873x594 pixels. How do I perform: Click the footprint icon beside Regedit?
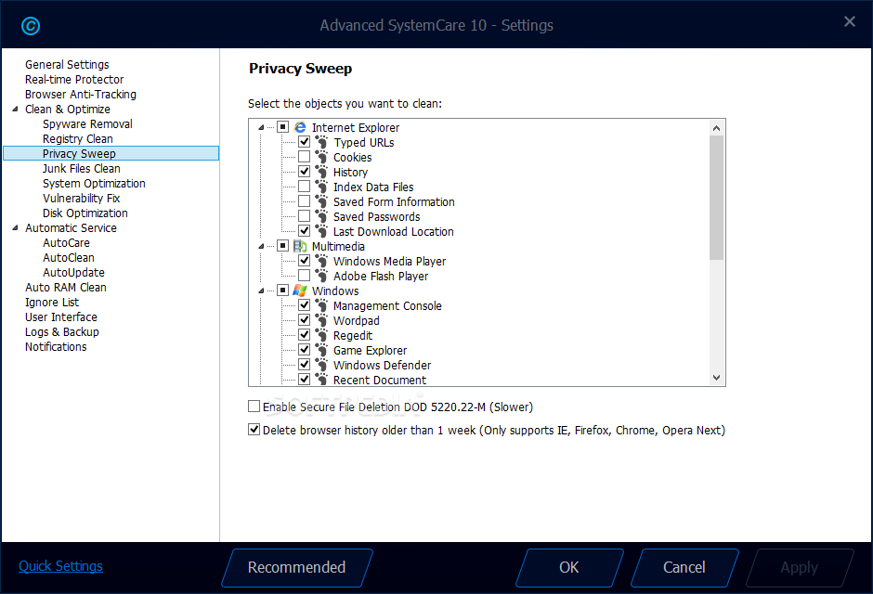point(321,335)
